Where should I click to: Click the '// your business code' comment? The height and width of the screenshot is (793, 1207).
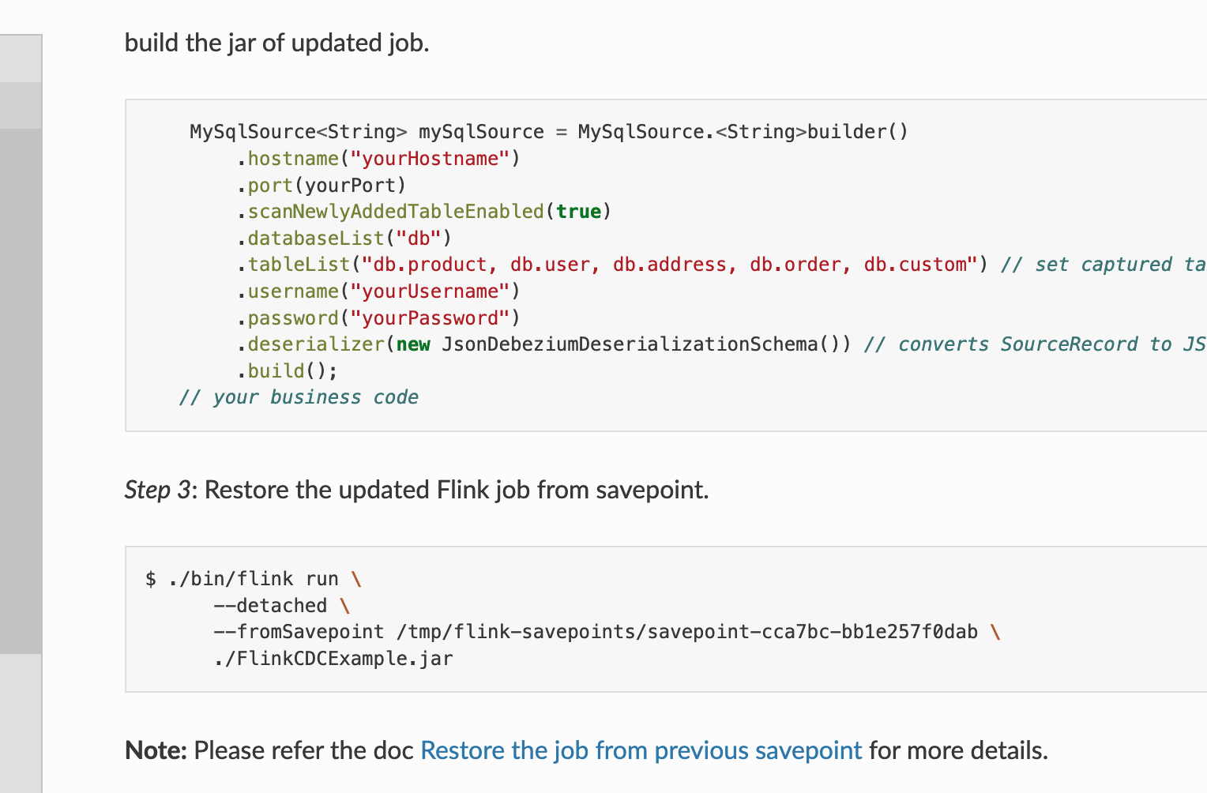(x=299, y=397)
